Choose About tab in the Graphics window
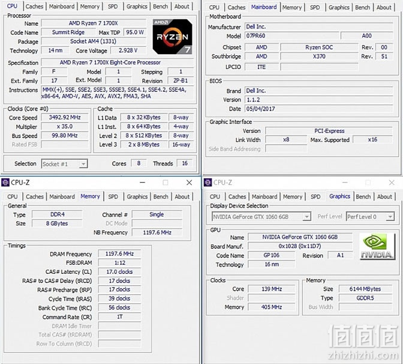 (384, 196)
